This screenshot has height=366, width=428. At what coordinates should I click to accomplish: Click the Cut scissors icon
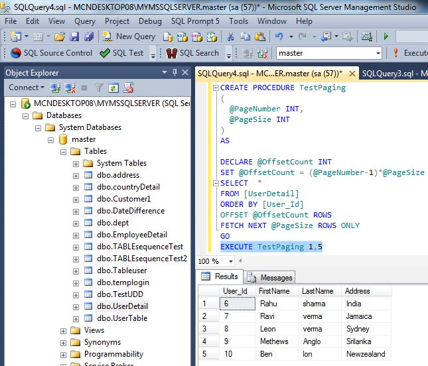pos(230,36)
